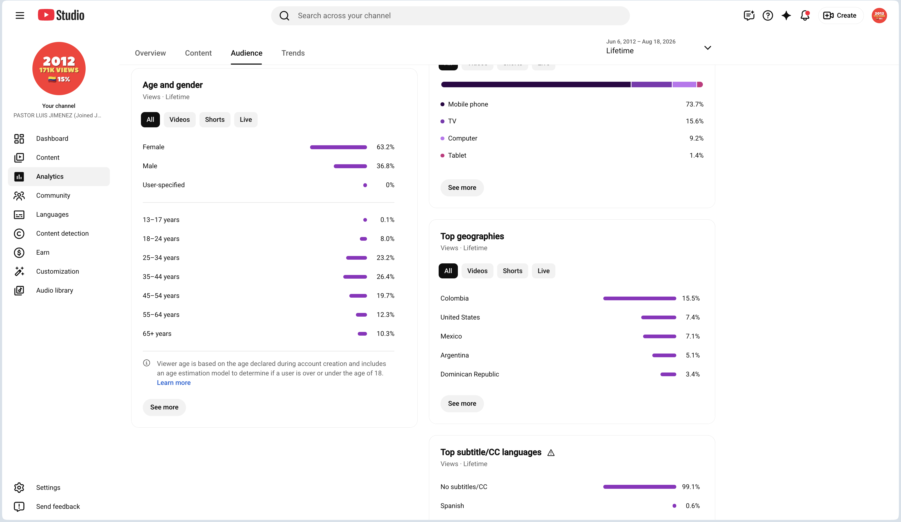Open Languages from the sidebar
This screenshot has width=901, height=522.
tap(59, 214)
